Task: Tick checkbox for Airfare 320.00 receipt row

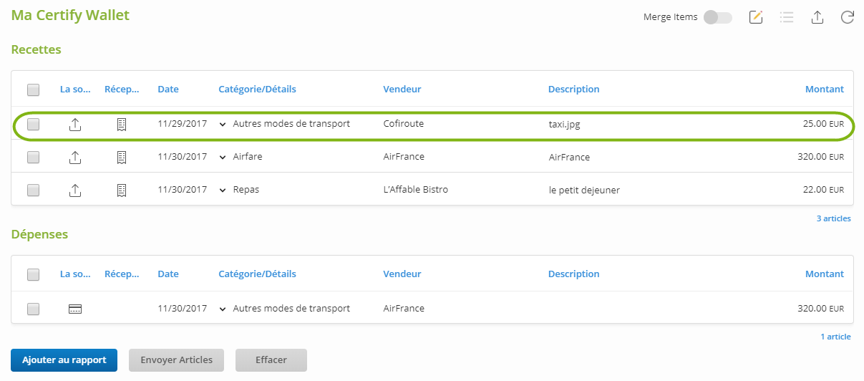Action: 33,157
